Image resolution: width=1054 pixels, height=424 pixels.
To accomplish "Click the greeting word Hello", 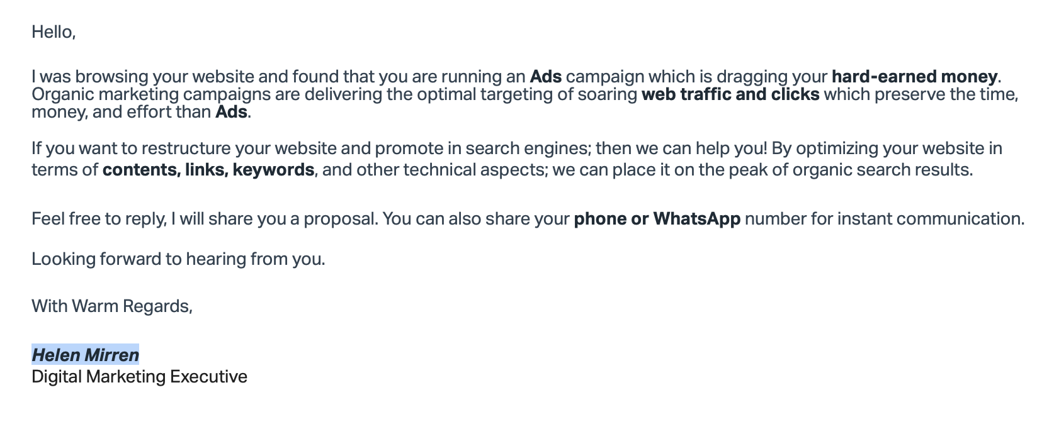I will [54, 31].
